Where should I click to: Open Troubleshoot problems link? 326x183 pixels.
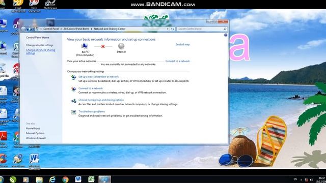click(x=92, y=112)
